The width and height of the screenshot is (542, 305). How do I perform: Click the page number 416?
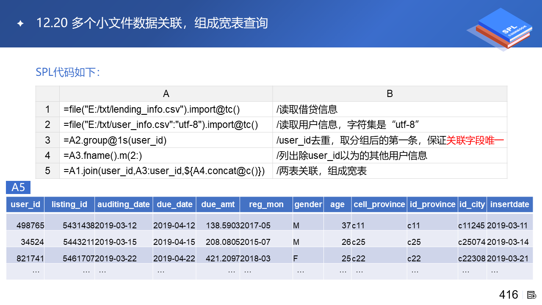[509, 295]
